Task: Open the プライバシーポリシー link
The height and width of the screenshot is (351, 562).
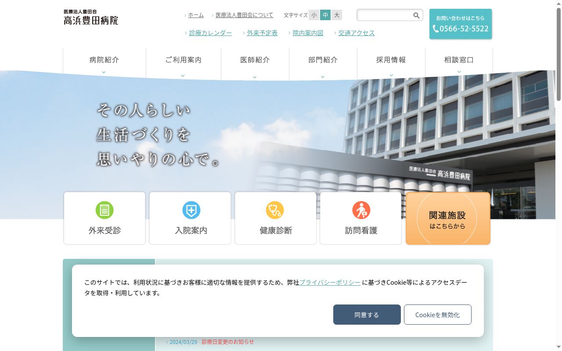Action: [330, 283]
